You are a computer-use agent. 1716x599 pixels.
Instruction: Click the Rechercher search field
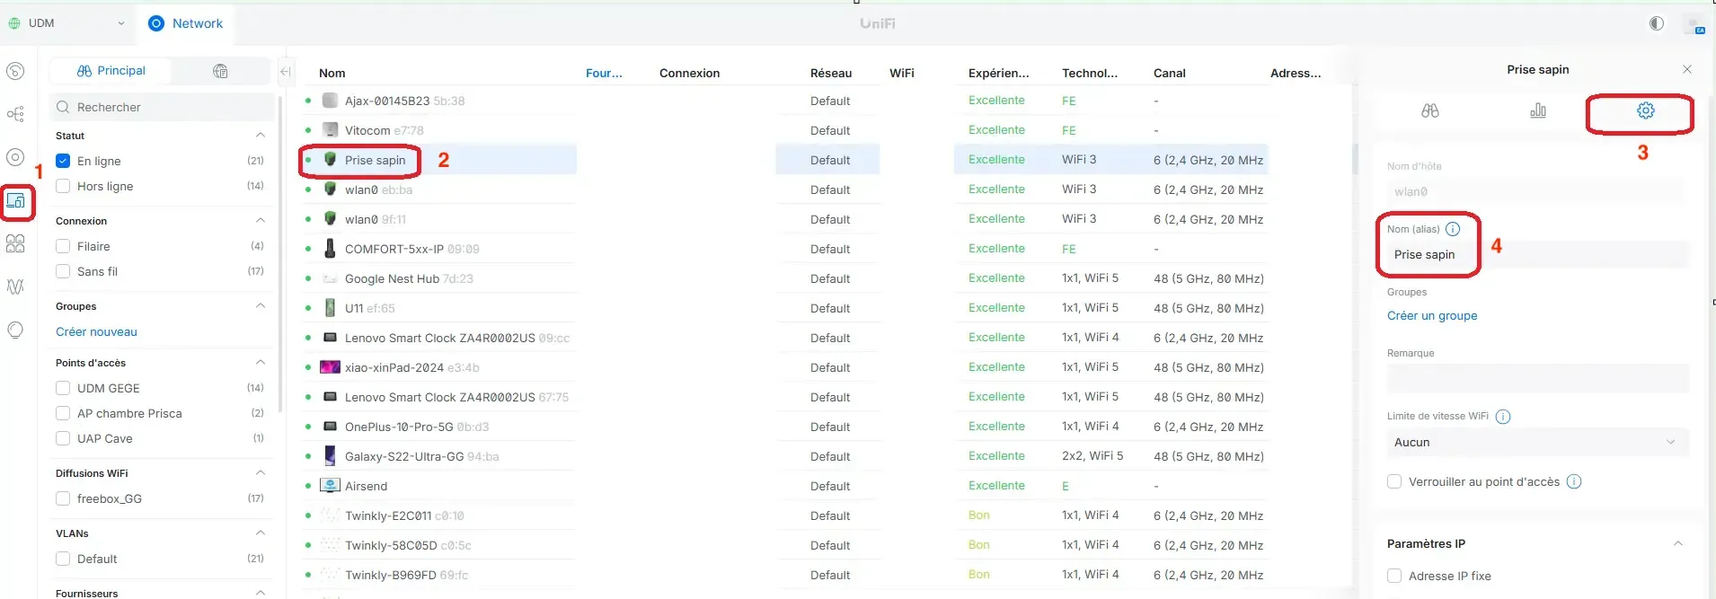(162, 107)
